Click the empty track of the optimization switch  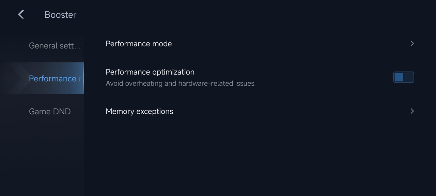pyautogui.click(x=409, y=77)
